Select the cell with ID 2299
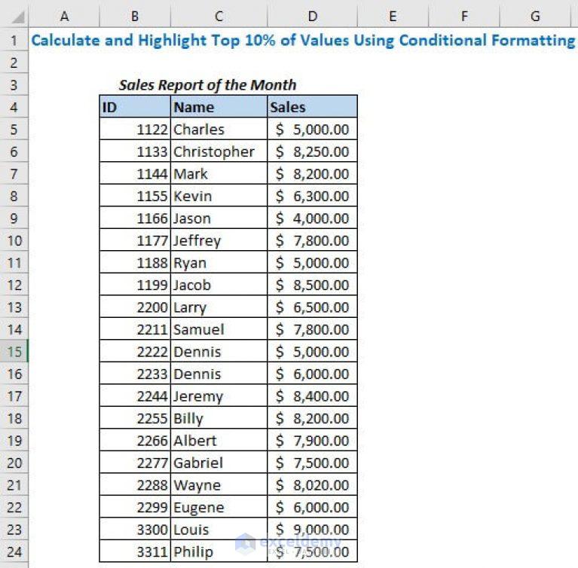The width and height of the screenshot is (578, 568). click(135, 507)
